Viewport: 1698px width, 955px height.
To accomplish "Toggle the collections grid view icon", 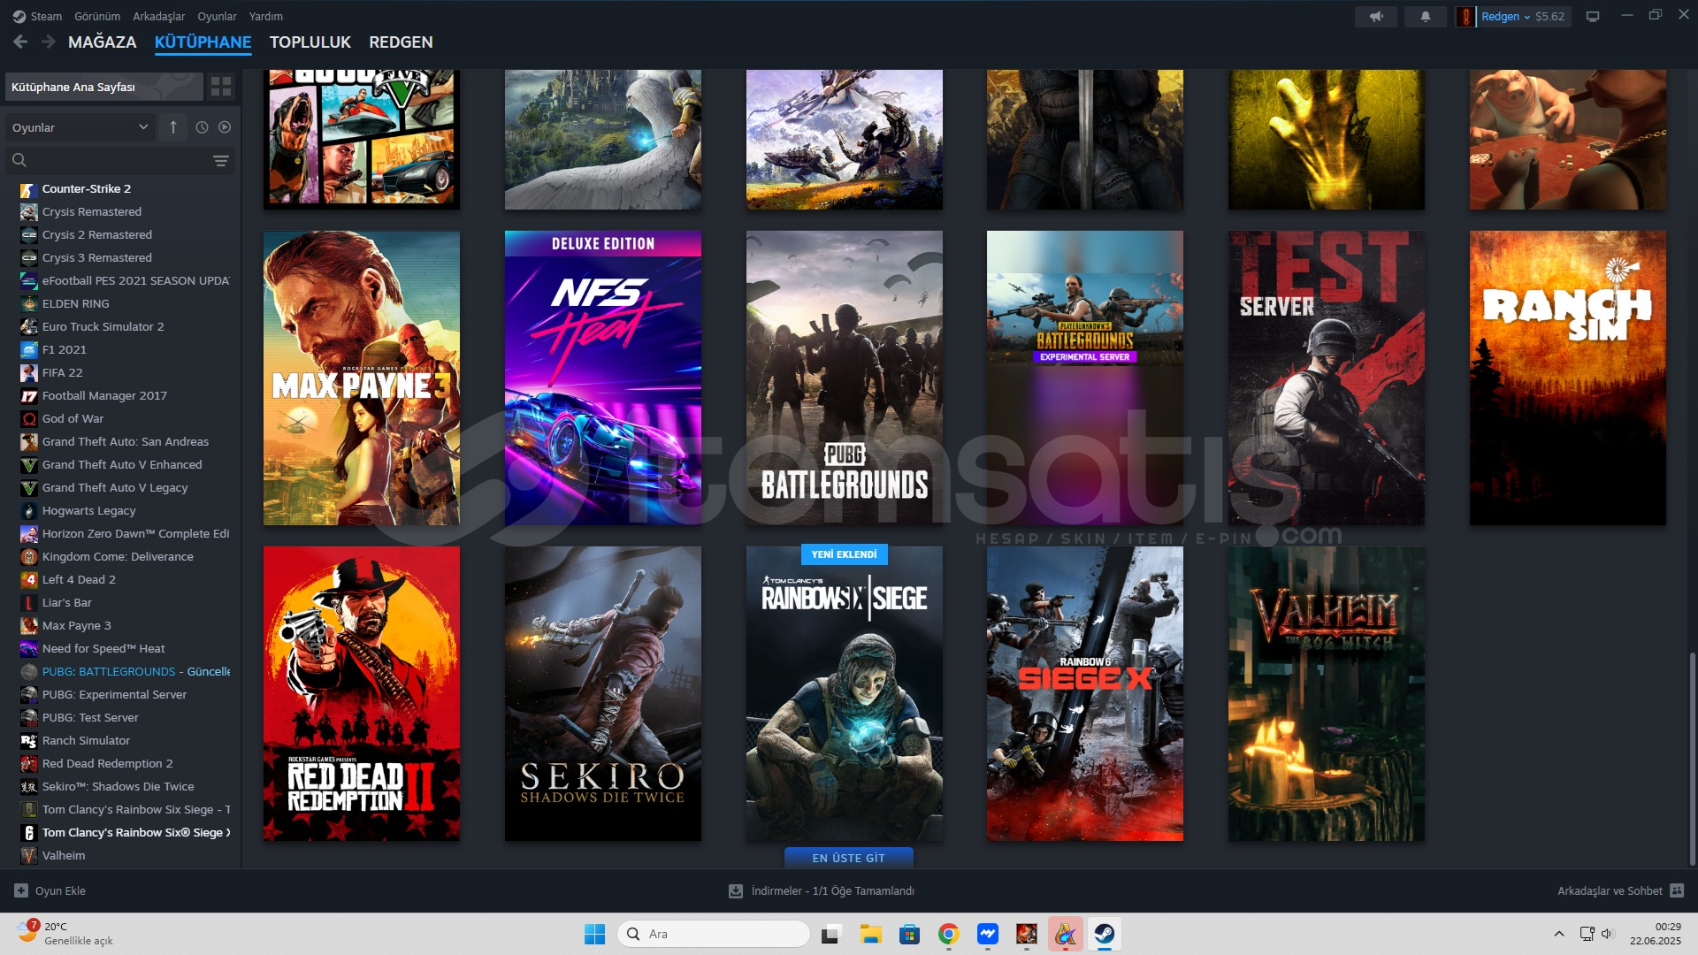I will [x=221, y=87].
